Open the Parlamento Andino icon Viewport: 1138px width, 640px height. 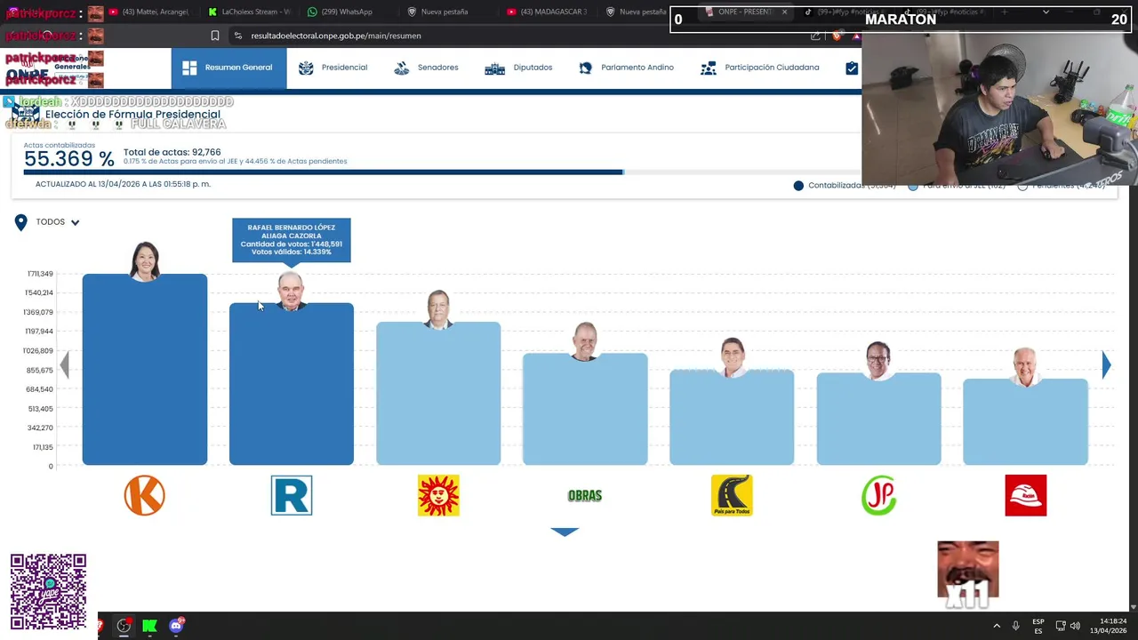586,68
